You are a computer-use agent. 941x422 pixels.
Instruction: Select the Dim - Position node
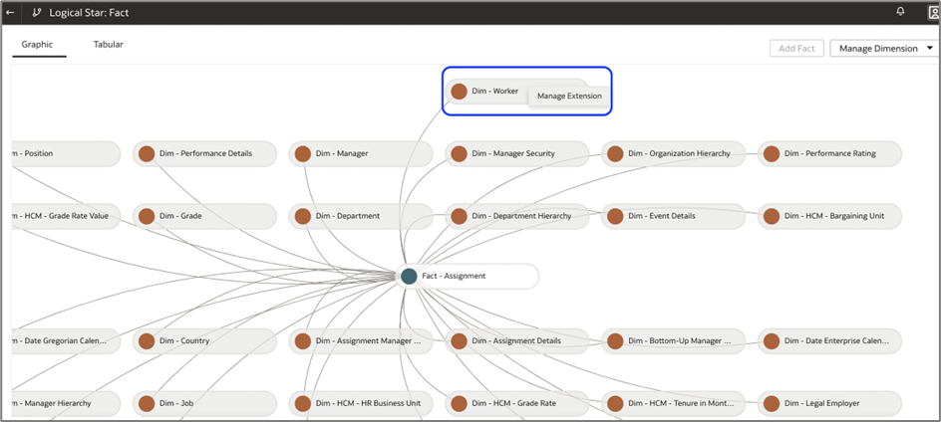[x=65, y=153]
